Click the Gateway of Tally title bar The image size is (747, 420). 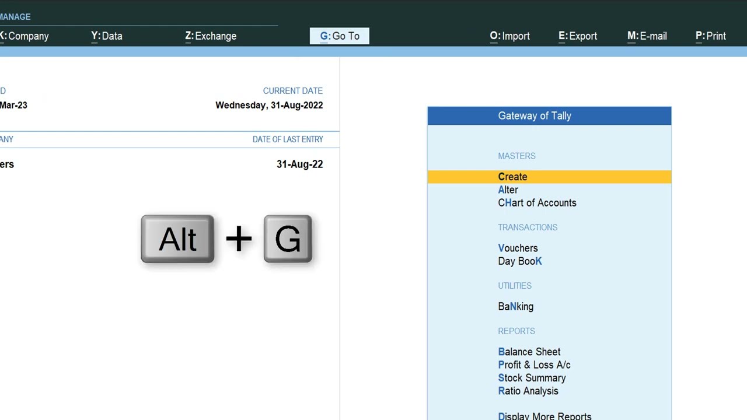tap(549, 116)
